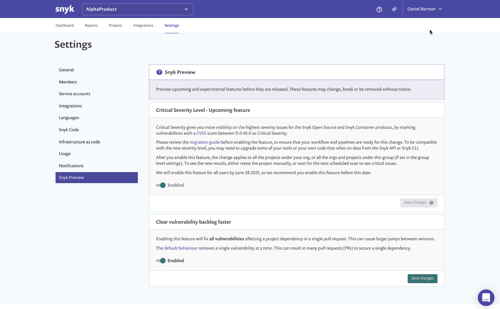
Task: Open the Reports tab
Action: click(91, 25)
